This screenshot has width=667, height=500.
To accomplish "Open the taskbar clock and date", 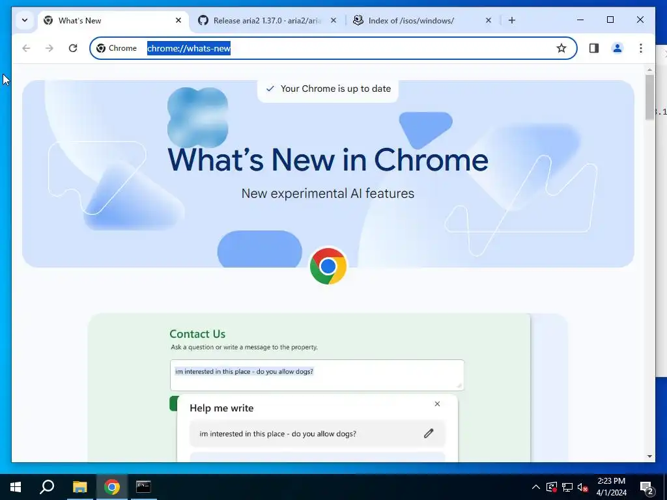I will pyautogui.click(x=612, y=487).
